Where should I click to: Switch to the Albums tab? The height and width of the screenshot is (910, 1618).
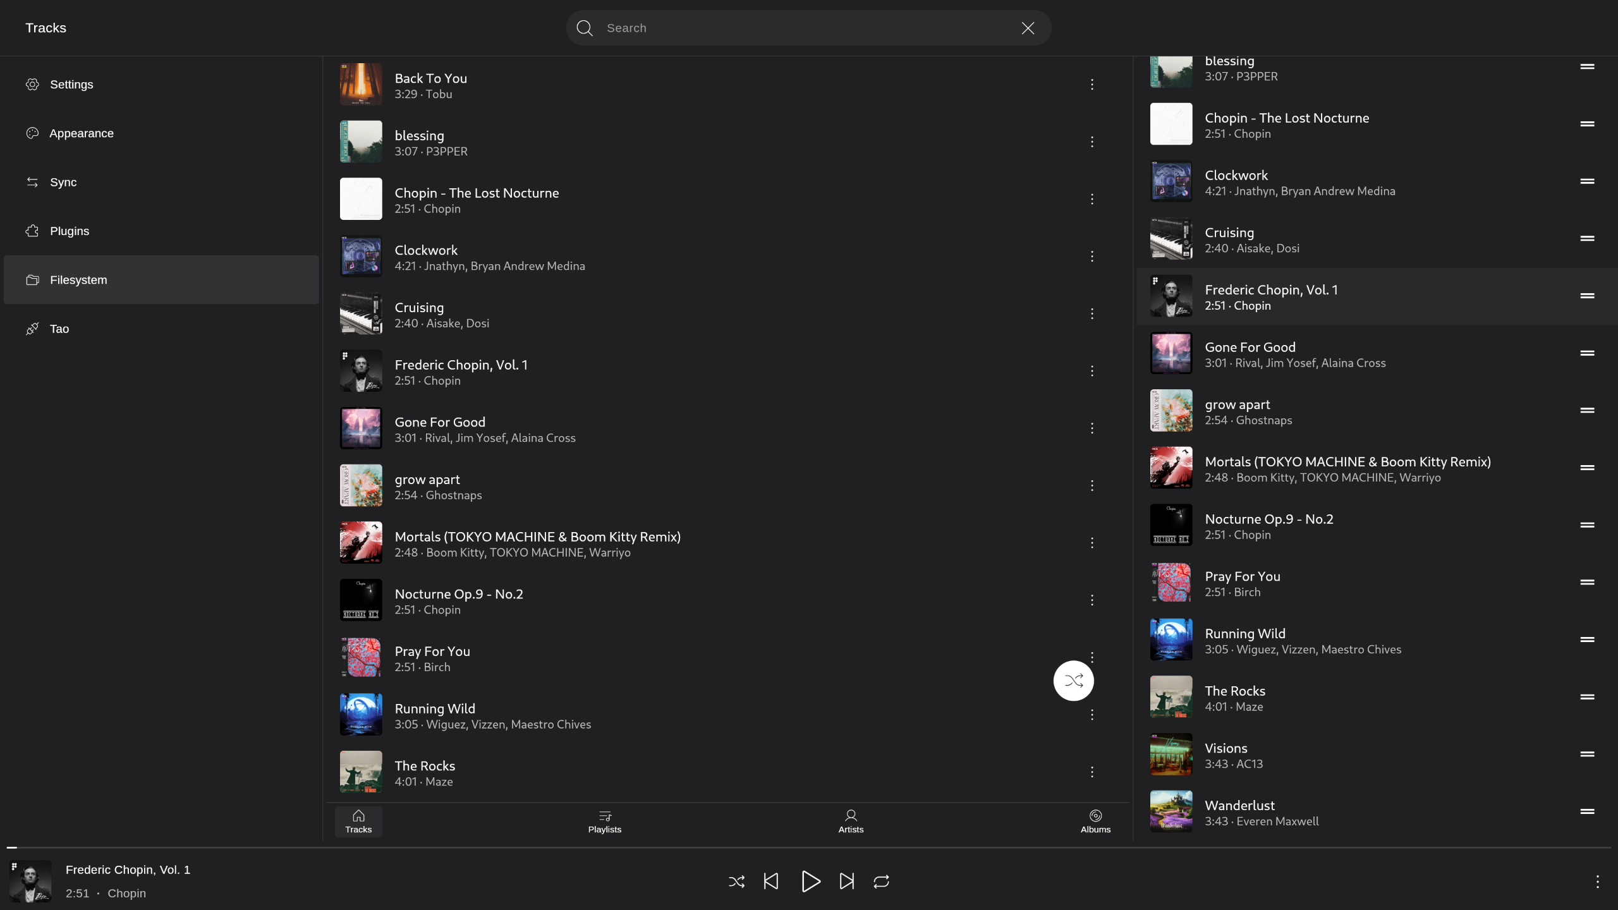[1095, 822]
